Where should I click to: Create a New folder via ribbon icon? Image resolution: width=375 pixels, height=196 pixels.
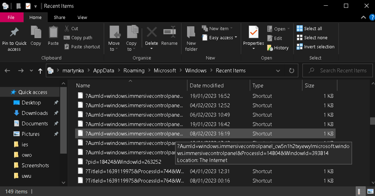191,32
